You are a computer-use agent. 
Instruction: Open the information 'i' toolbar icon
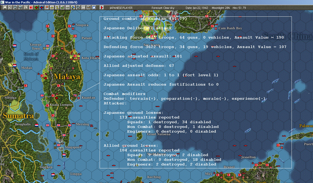pos(26,8)
